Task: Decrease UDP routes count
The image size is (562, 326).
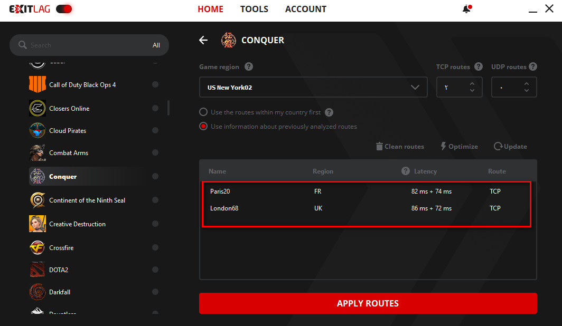Action: coord(527,91)
